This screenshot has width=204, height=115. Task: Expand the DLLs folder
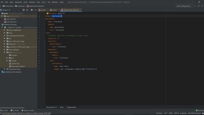[4, 33]
